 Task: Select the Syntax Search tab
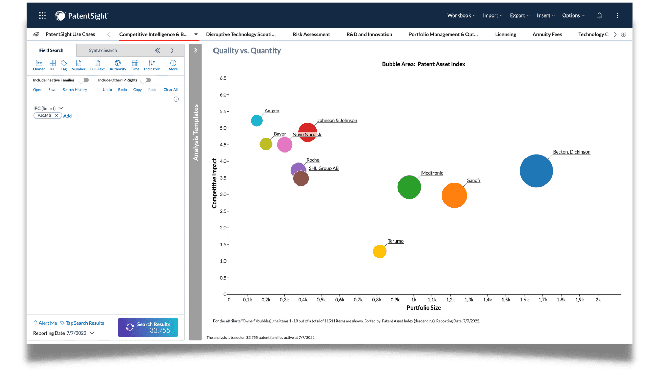103,50
